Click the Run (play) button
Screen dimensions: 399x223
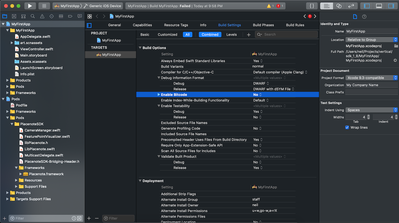click(x=30, y=6)
